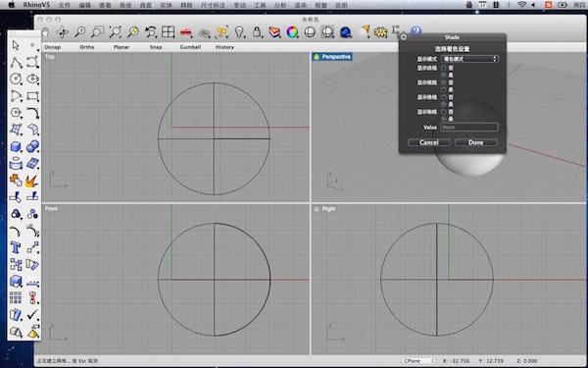The width and height of the screenshot is (588, 368).
Task: Open the 工具 menu in the menu bar
Action: 260,5
